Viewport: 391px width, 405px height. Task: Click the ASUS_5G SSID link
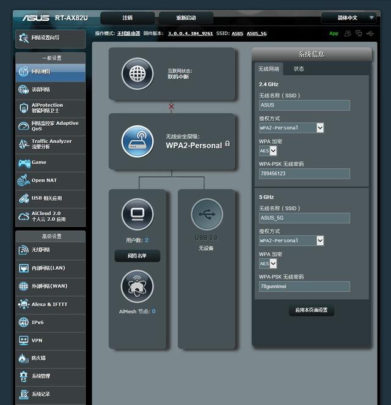tap(257, 34)
